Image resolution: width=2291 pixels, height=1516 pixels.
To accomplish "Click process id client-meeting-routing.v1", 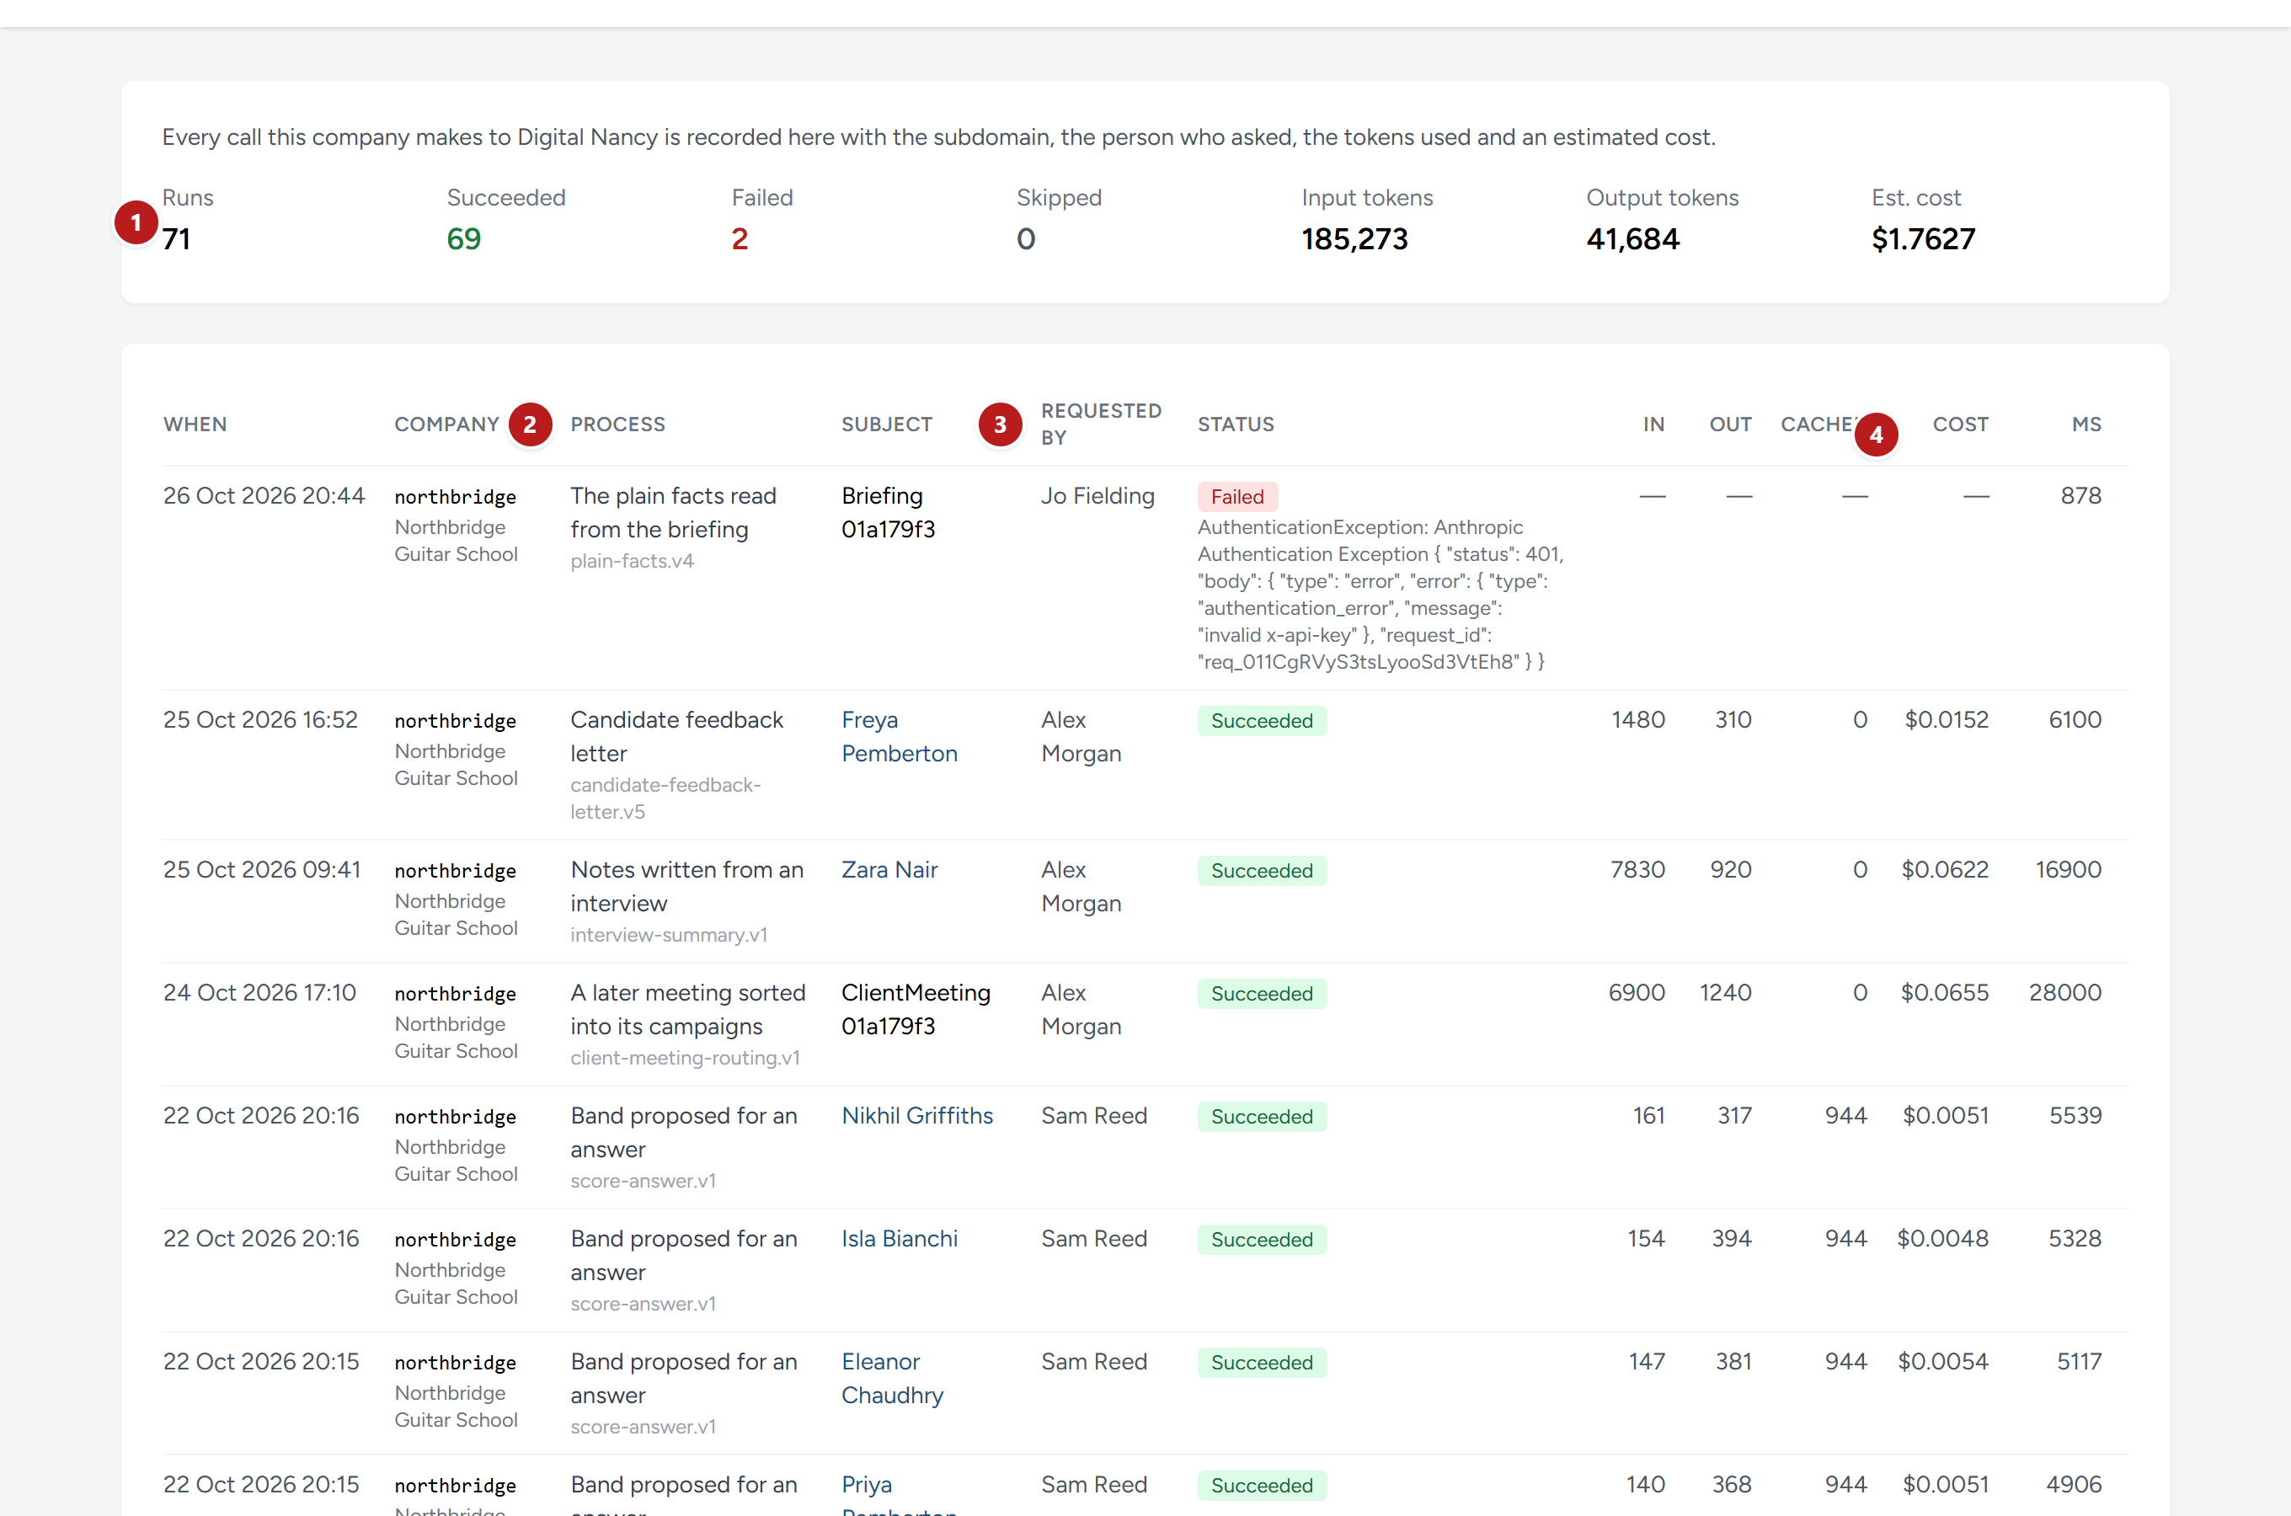I will 686,1058.
